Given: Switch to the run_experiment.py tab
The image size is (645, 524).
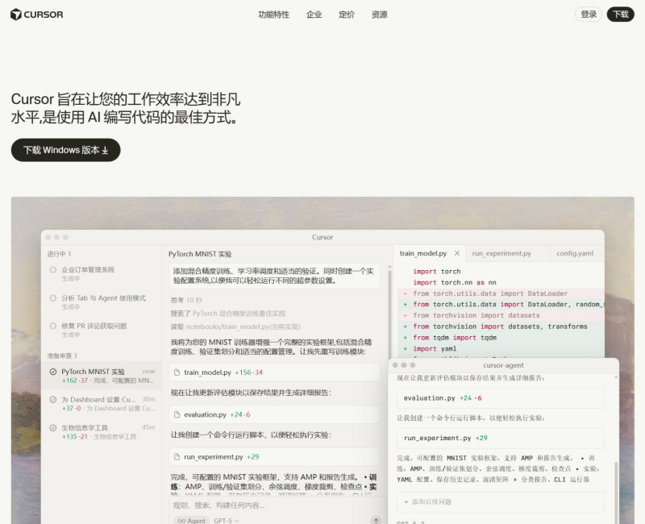Looking at the screenshot, I should 501,253.
